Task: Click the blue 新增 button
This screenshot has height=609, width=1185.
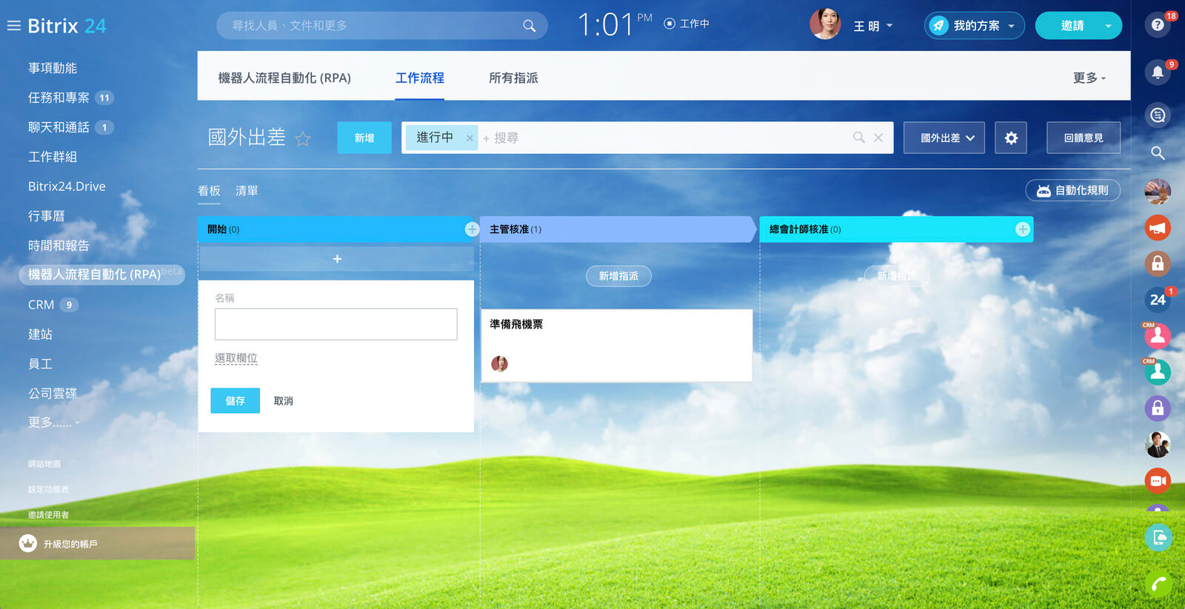Action: 364,138
